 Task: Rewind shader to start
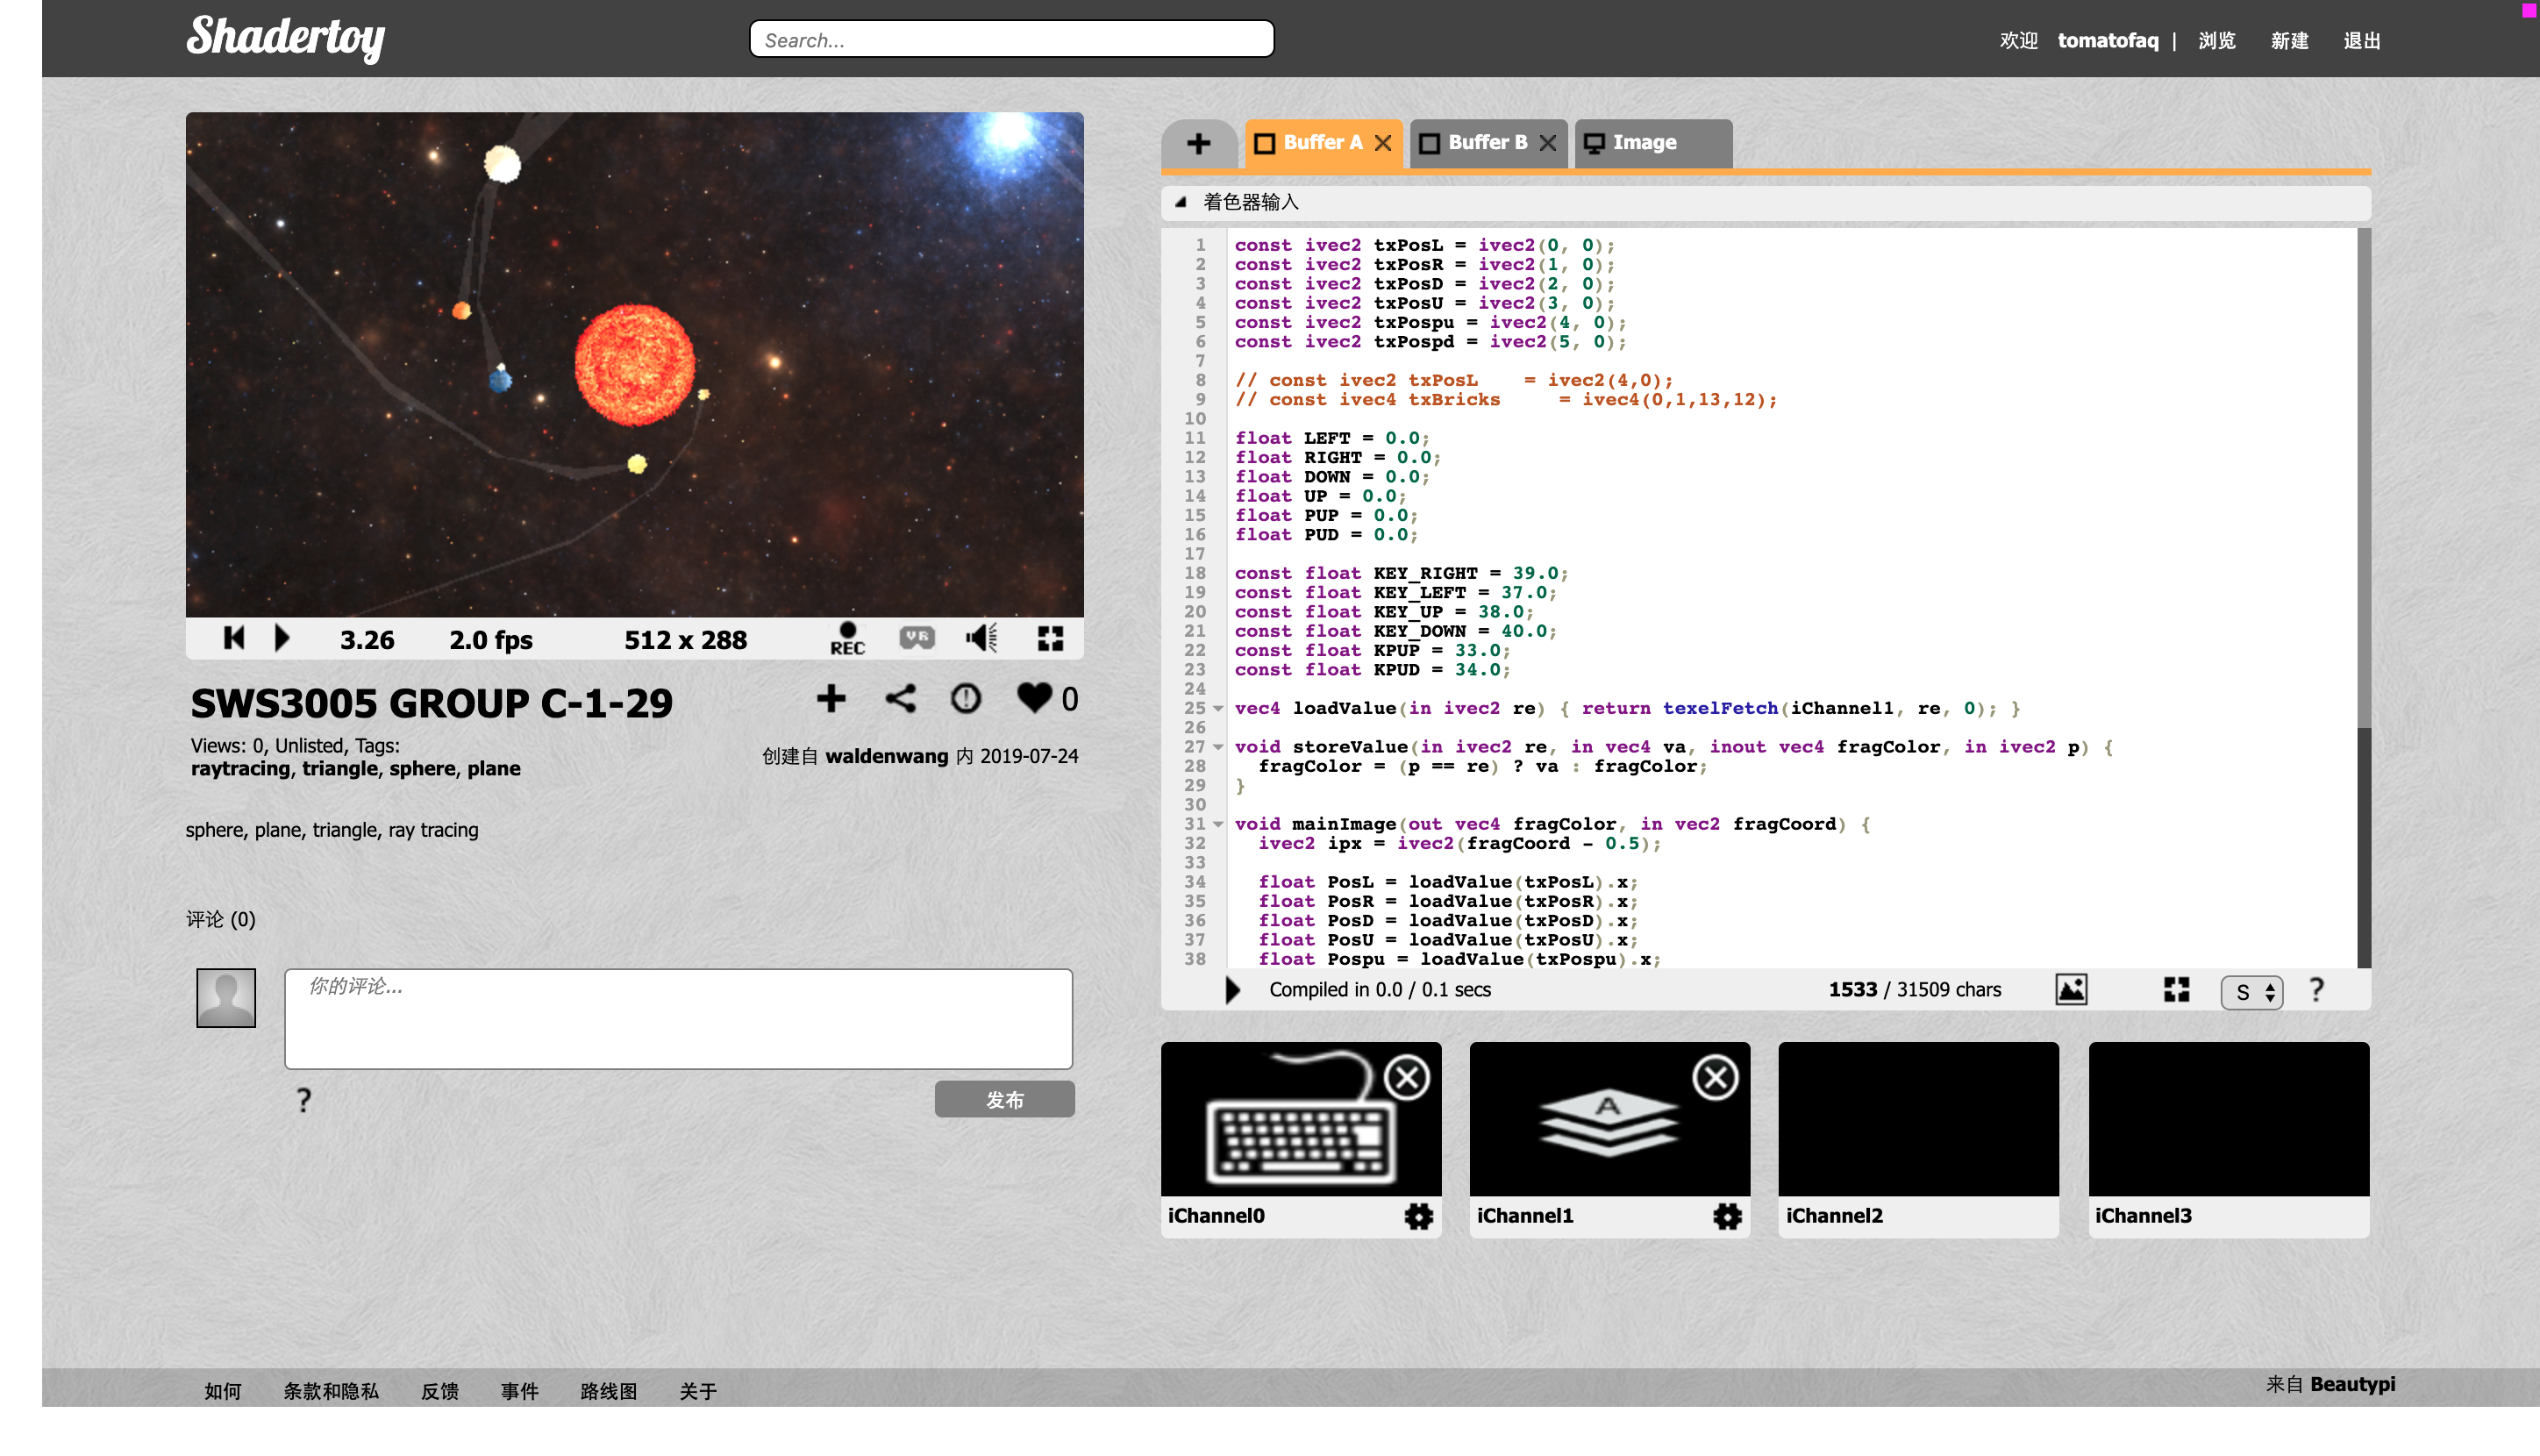[x=234, y=638]
